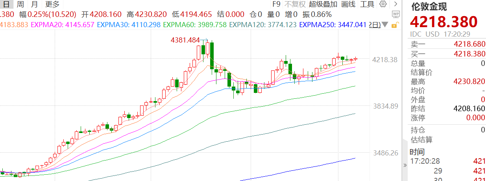Click the 4381.484 high price marker
The image size is (486, 181).
185,40
